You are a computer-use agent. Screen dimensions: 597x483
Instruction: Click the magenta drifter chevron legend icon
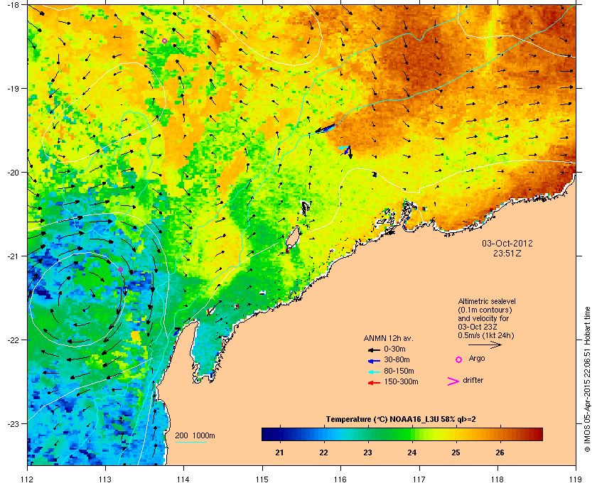[453, 381]
